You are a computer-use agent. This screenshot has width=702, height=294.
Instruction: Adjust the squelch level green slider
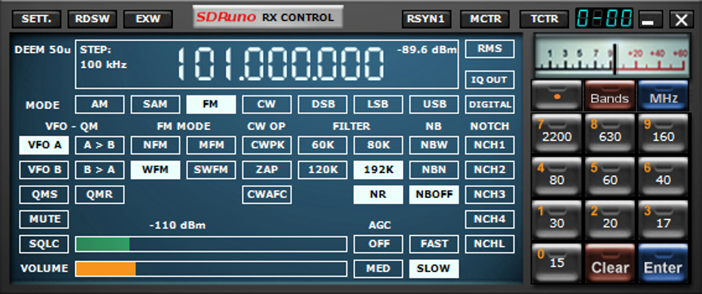[x=211, y=245]
